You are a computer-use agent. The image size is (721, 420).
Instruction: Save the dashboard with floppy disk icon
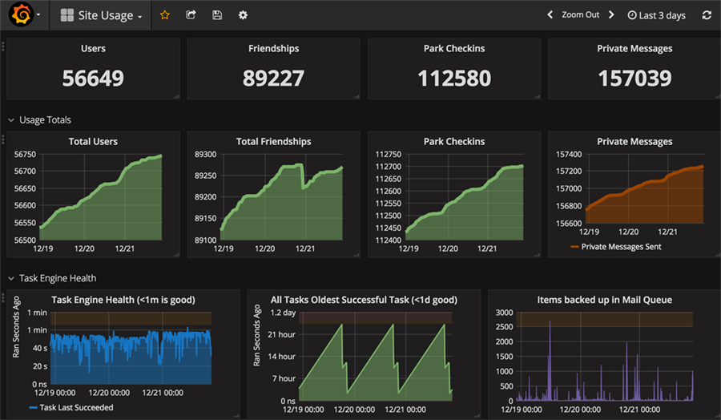coord(217,15)
